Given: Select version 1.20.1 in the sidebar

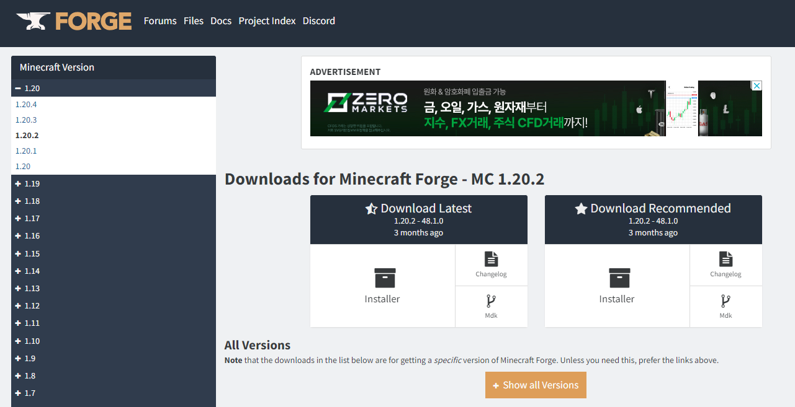Looking at the screenshot, I should (26, 151).
